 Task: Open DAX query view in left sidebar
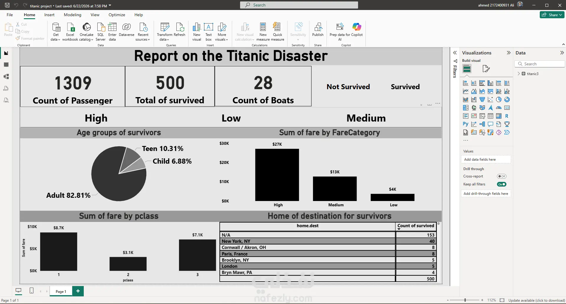6,88
